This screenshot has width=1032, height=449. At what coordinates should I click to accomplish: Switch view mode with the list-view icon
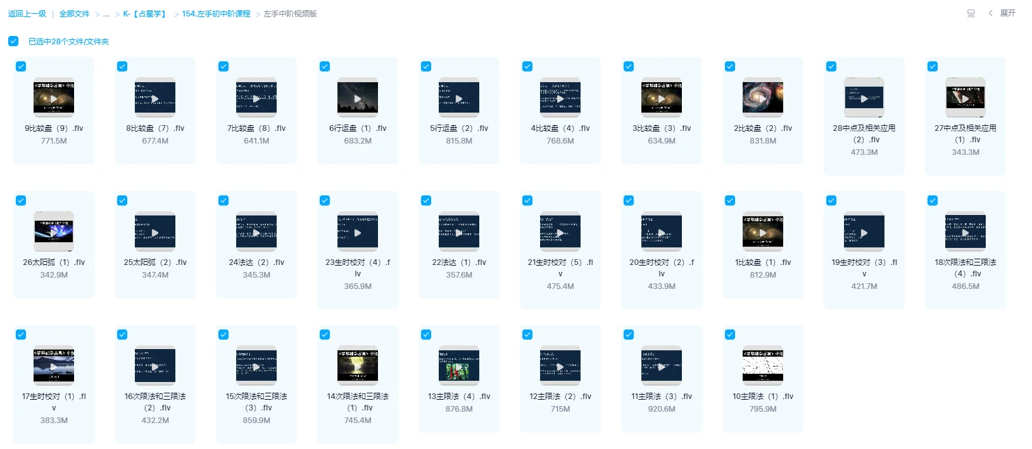971,13
